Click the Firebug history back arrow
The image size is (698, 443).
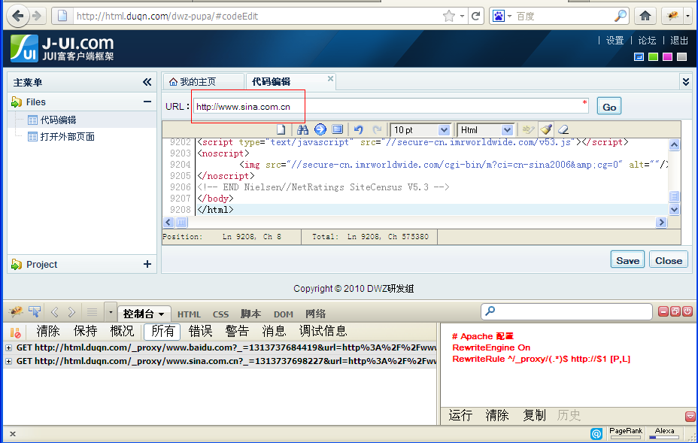click(x=55, y=313)
